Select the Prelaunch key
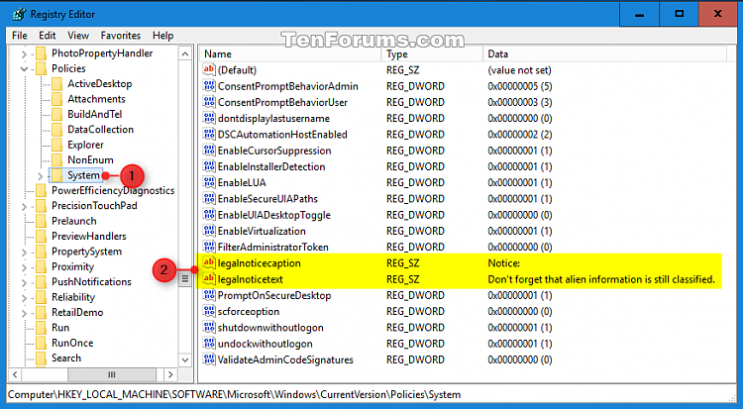 coord(74,221)
